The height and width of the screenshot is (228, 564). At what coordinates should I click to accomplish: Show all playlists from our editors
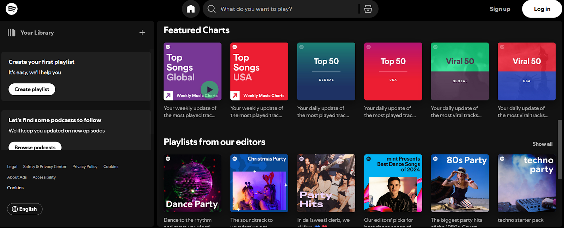[x=542, y=144]
